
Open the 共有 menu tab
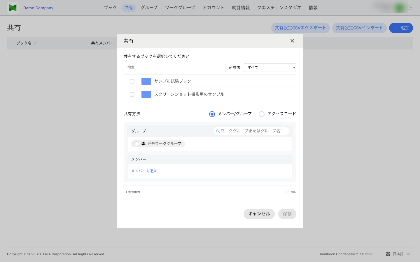click(x=129, y=8)
